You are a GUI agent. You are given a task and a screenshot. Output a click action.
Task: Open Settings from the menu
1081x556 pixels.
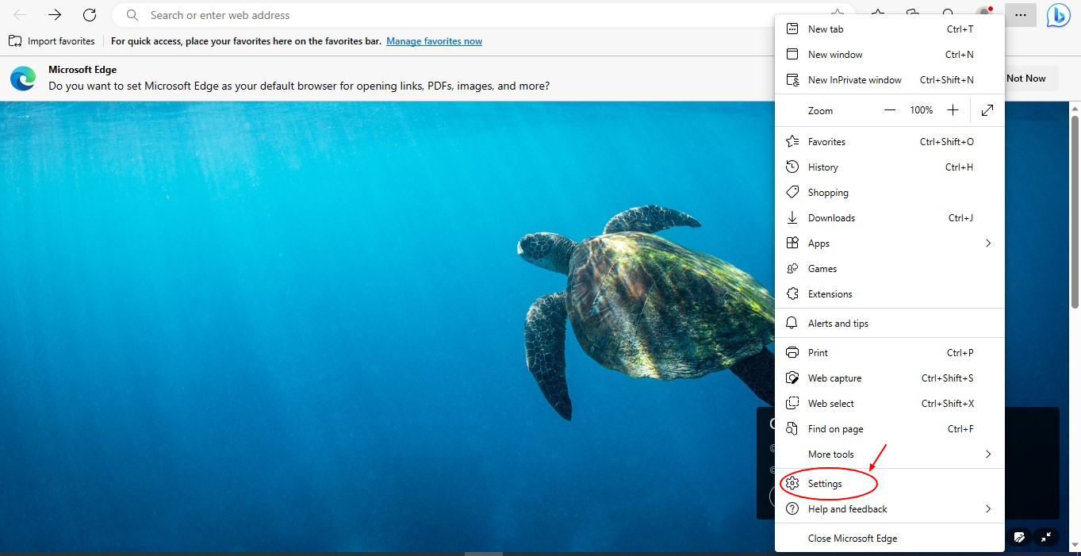(825, 483)
